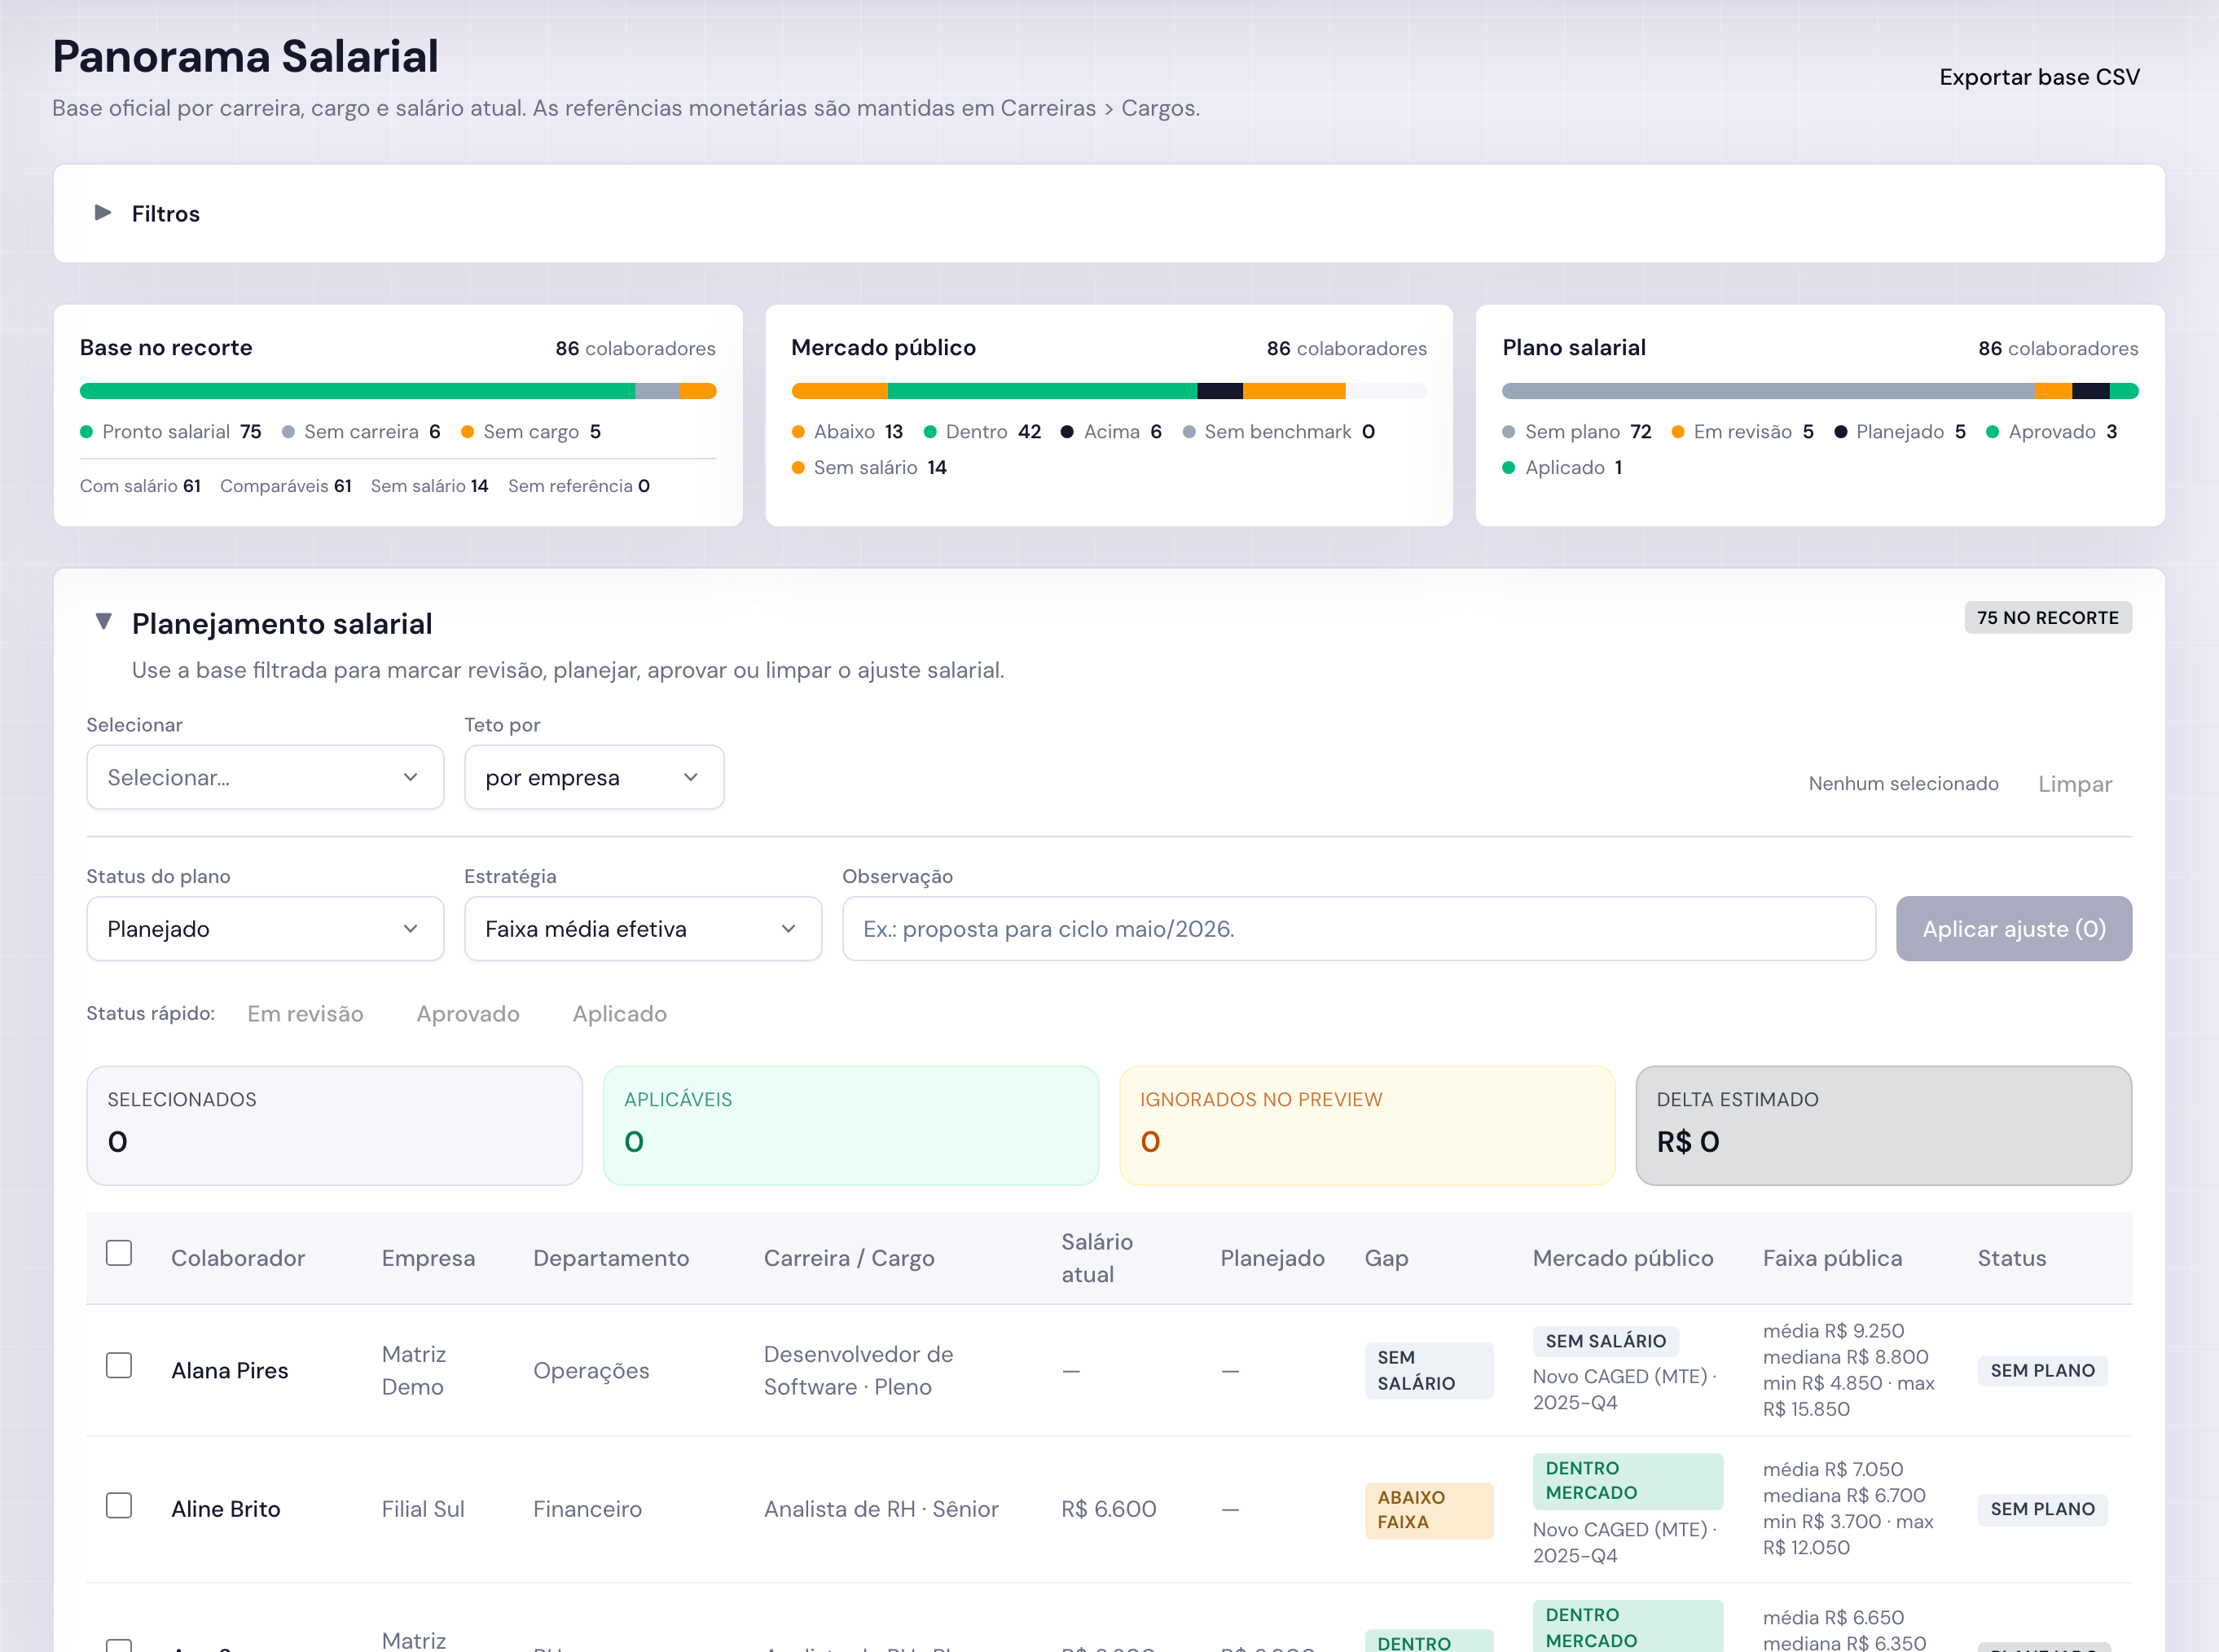Click the Nenhum selecionado label
The height and width of the screenshot is (1652, 2219).
pos(1903,784)
